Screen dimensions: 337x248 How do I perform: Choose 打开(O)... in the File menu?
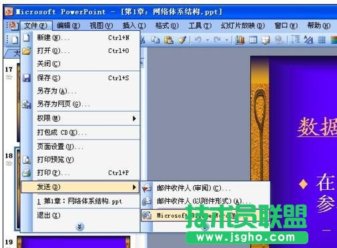[81, 51]
